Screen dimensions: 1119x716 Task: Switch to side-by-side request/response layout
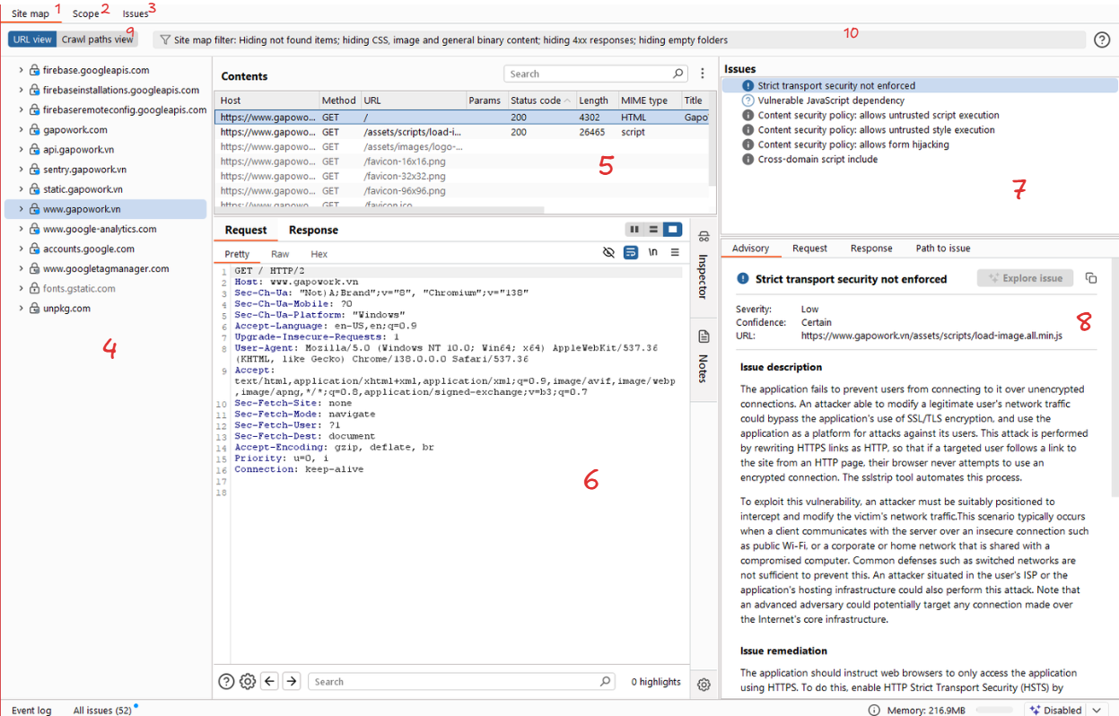click(x=634, y=230)
